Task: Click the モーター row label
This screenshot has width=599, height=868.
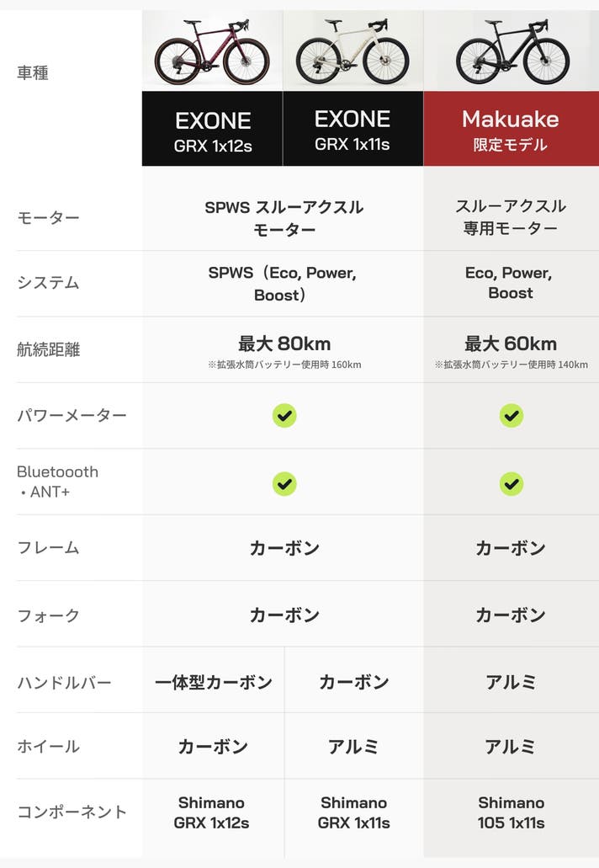Action: (x=49, y=218)
